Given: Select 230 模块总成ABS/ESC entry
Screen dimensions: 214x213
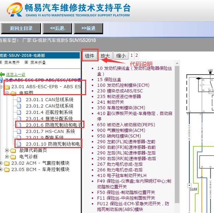Looking at the screenshot, I should click(x=120, y=91).
